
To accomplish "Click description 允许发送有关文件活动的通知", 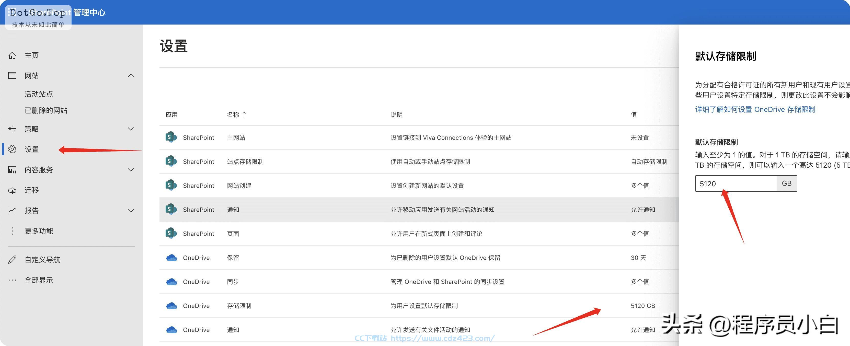I will coord(430,330).
